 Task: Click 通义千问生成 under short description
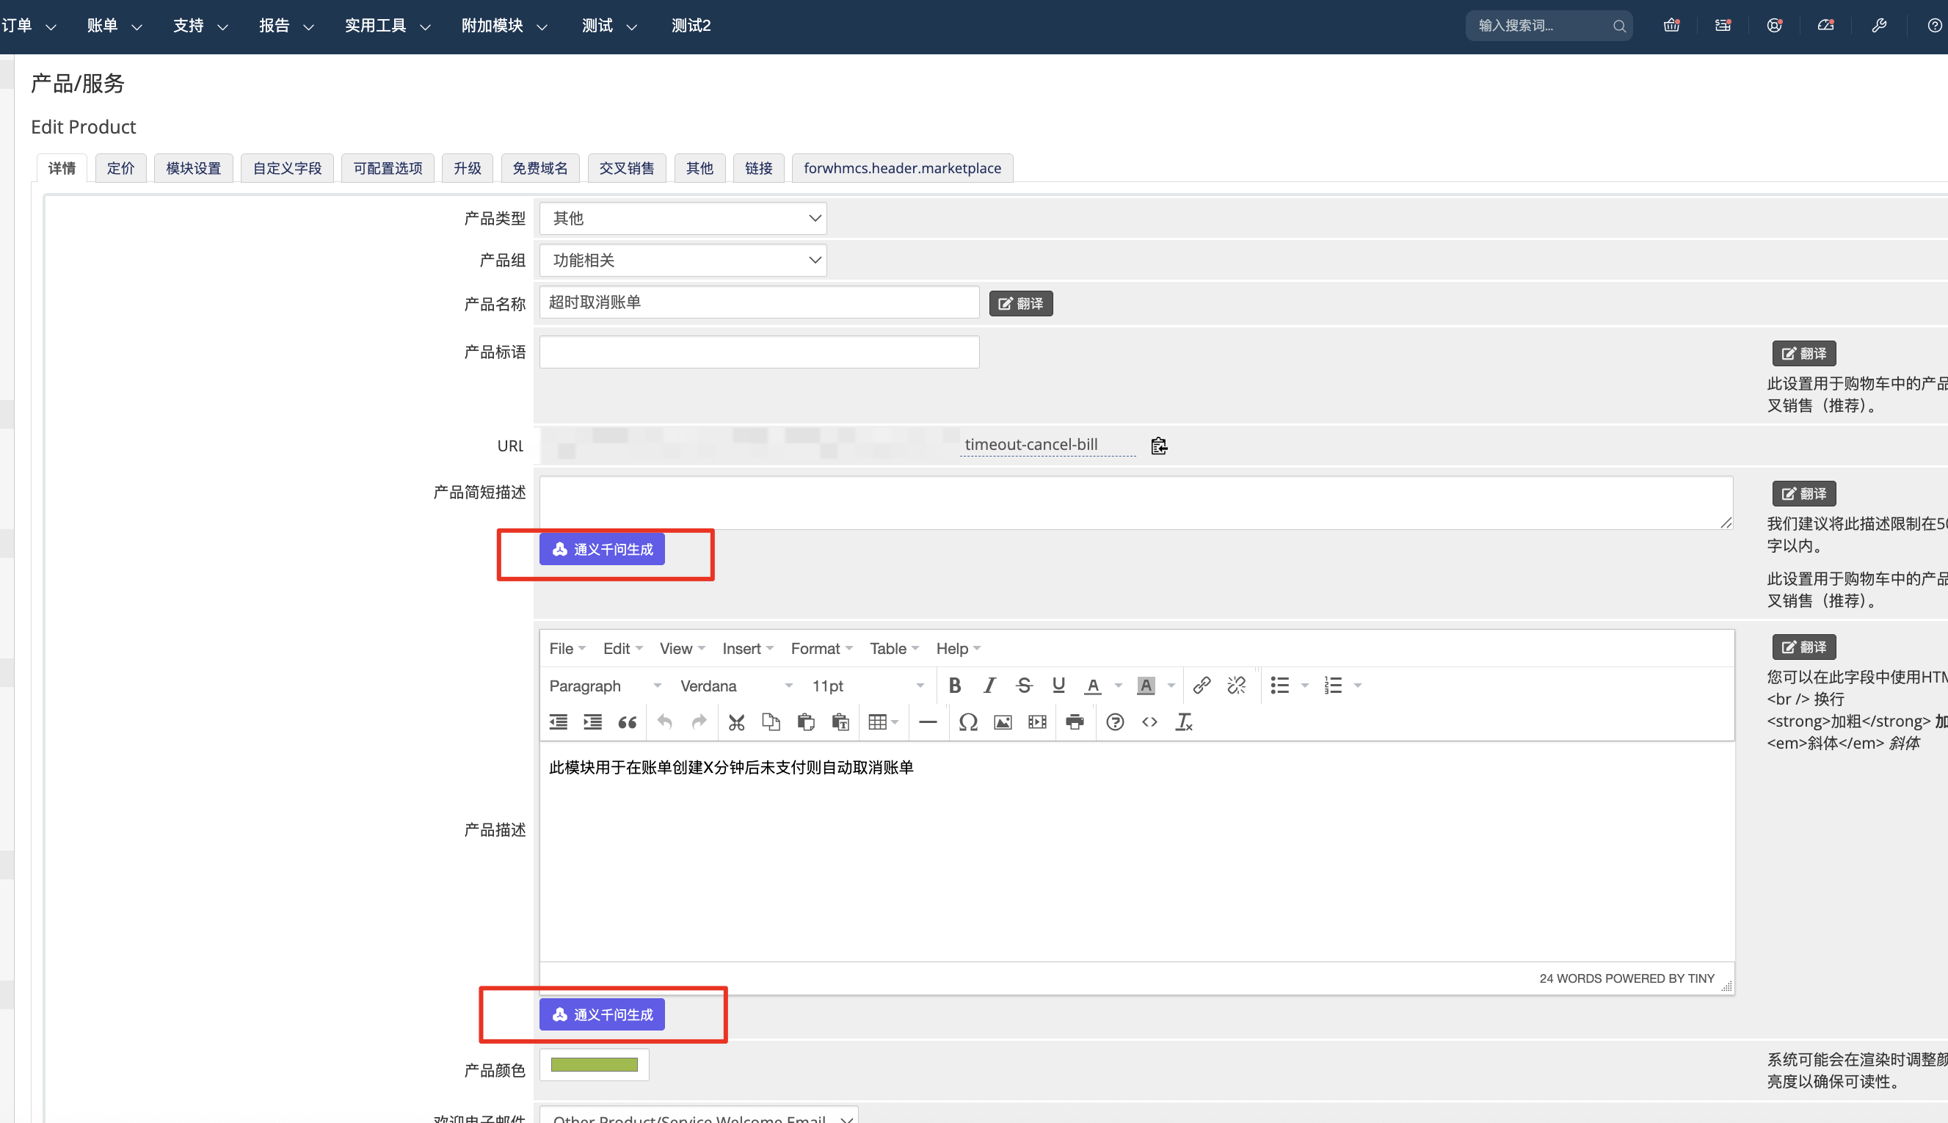tap(602, 550)
